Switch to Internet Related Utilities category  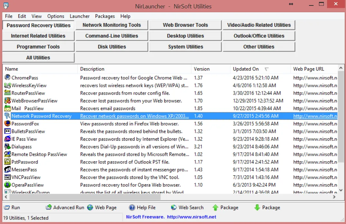(38, 36)
